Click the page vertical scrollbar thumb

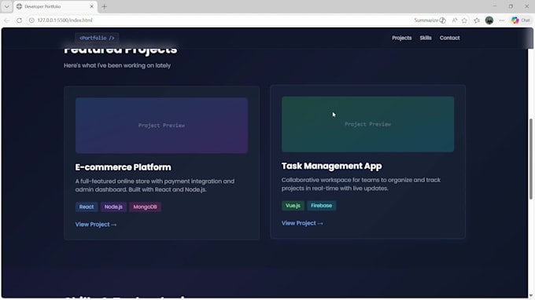click(531, 159)
